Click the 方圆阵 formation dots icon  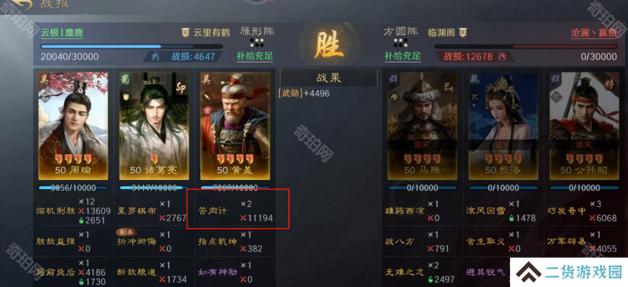(400, 42)
